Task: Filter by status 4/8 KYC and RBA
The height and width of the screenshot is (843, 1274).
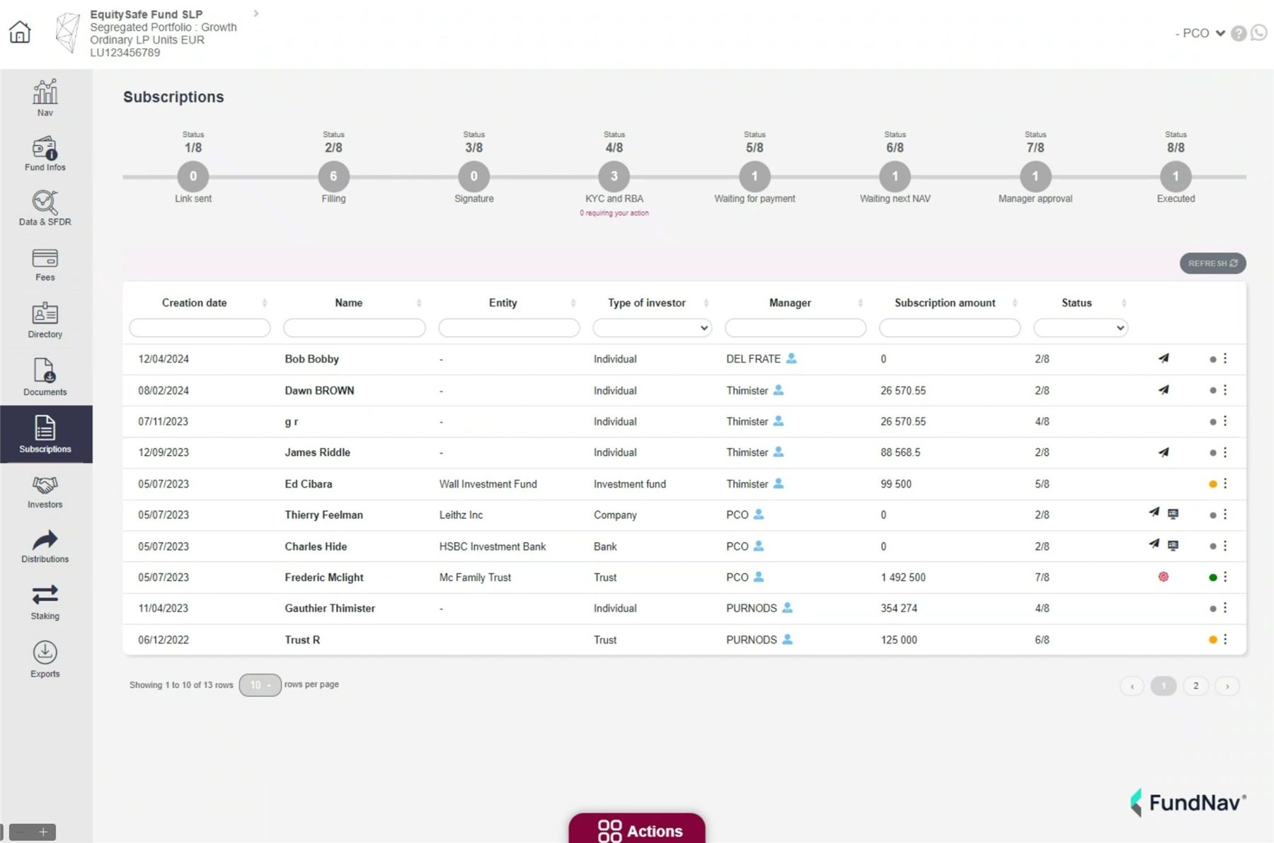Action: 614,176
